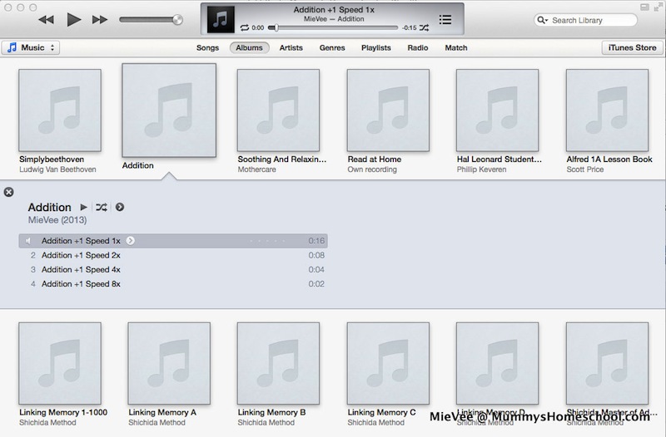The image size is (666, 437).
Task: Switch to the Songs tab
Action: pyautogui.click(x=207, y=47)
